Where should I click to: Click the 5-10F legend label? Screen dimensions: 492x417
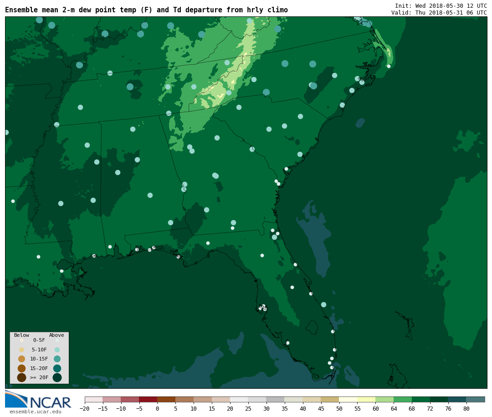pos(39,350)
